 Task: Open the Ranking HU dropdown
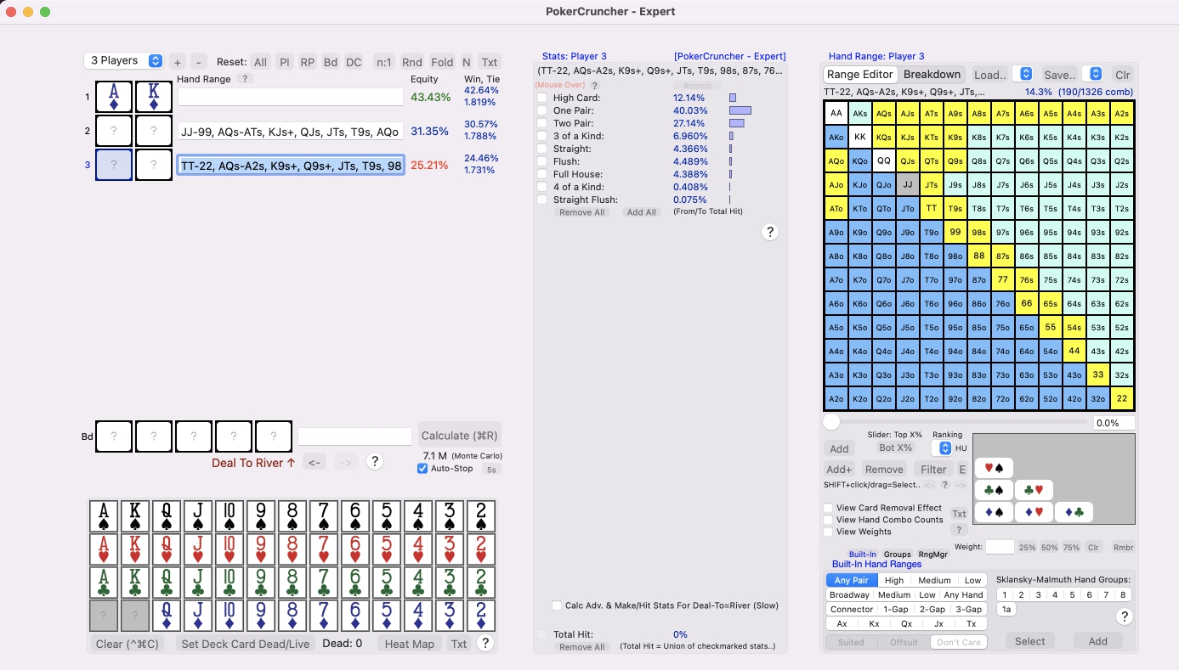pyautogui.click(x=942, y=448)
